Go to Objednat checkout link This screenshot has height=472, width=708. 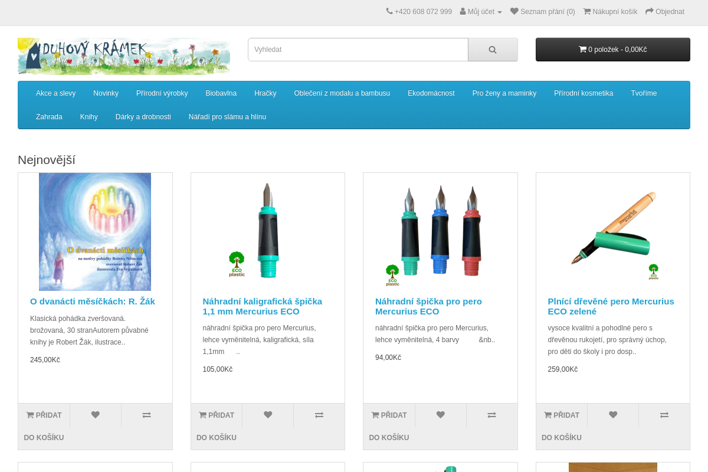pyautogui.click(x=665, y=12)
